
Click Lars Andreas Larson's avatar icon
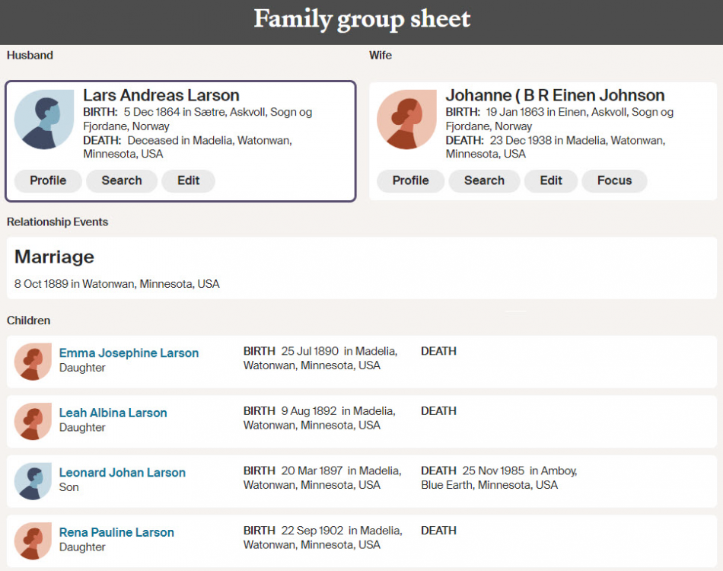(x=43, y=120)
